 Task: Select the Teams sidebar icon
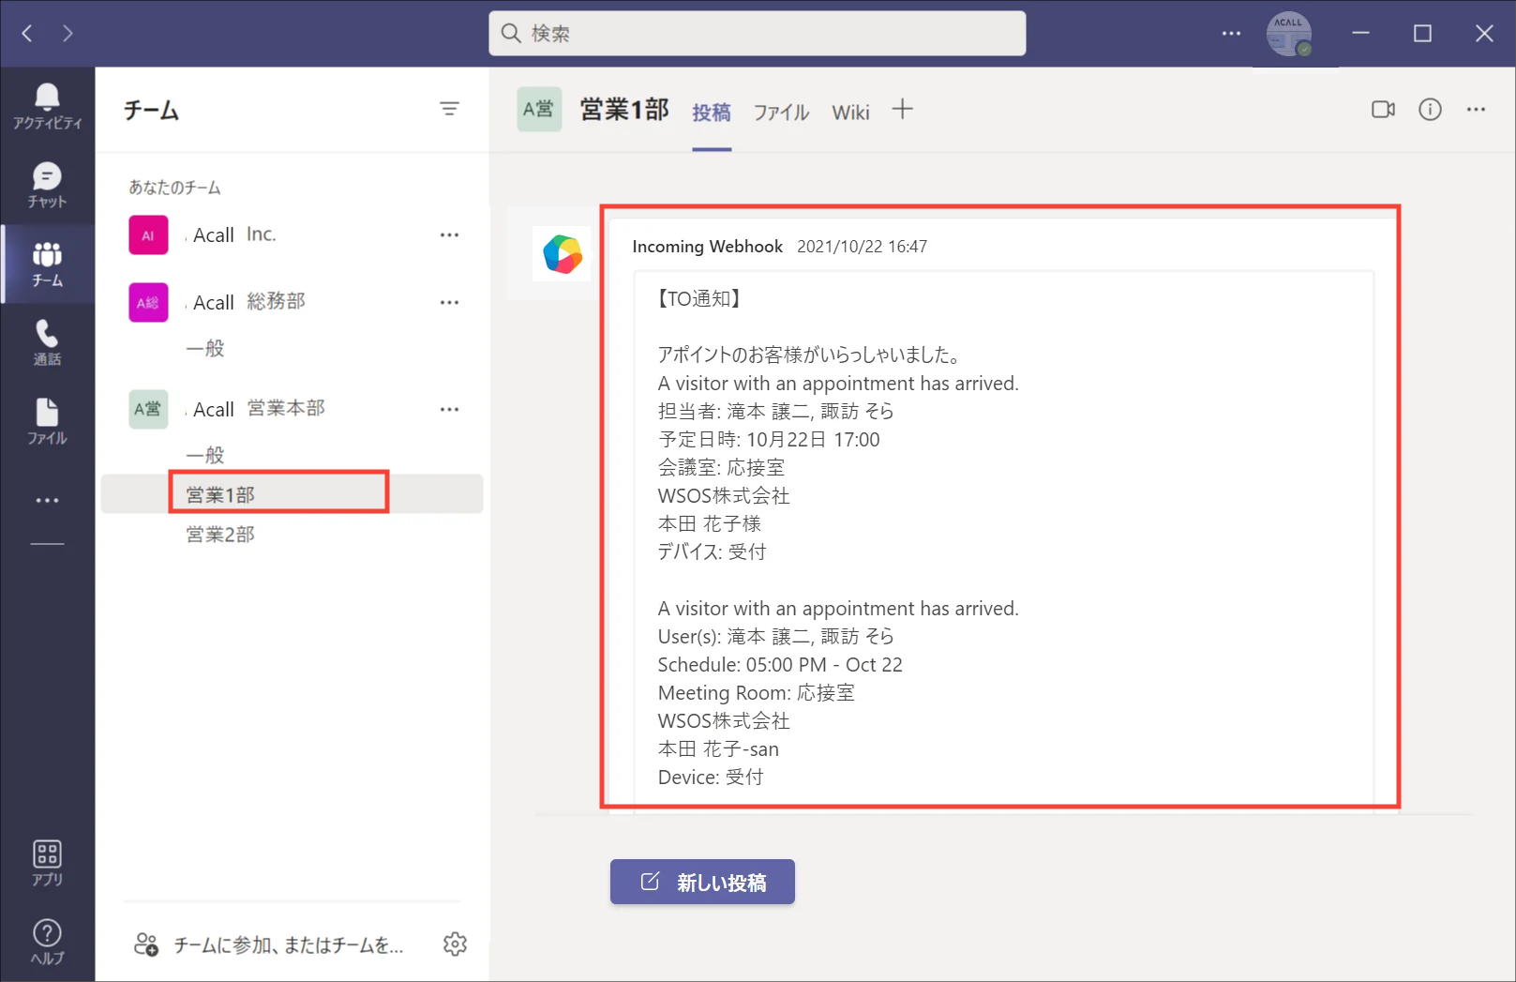pos(47,264)
